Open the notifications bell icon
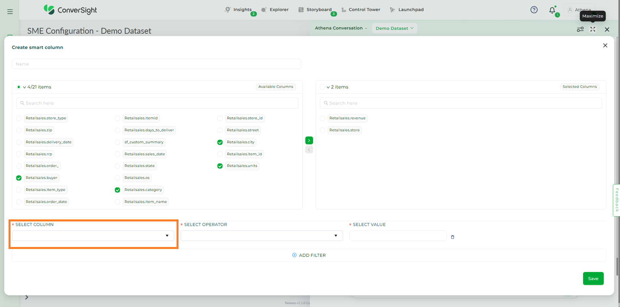620x307 pixels. [x=552, y=10]
